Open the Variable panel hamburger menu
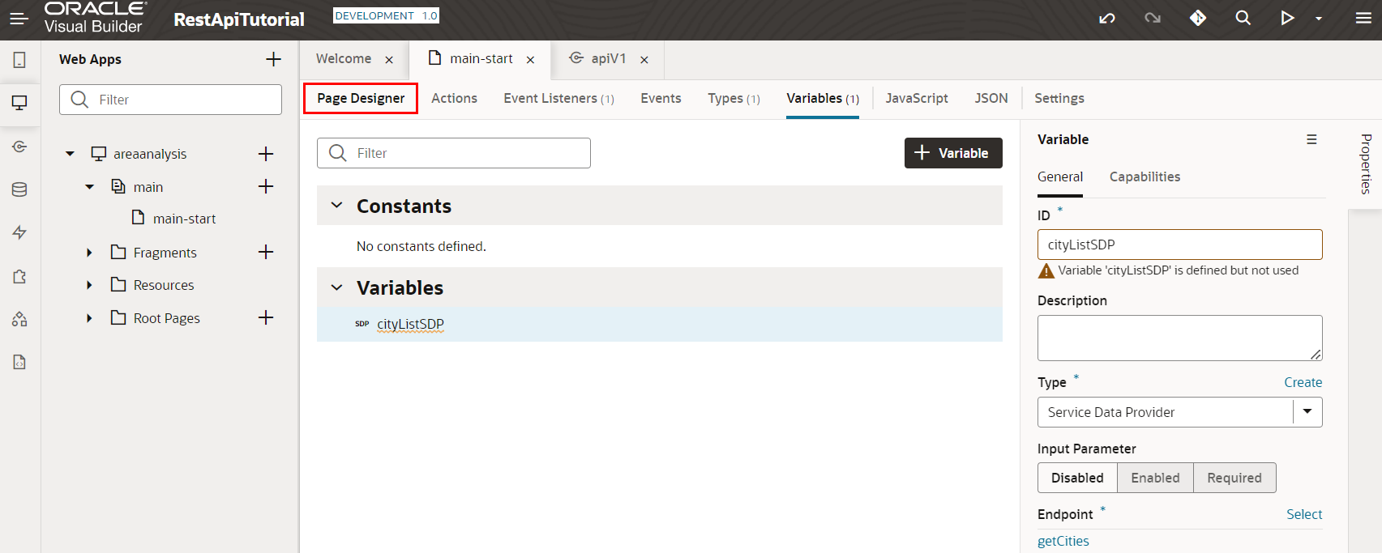The image size is (1382, 553). [x=1311, y=139]
